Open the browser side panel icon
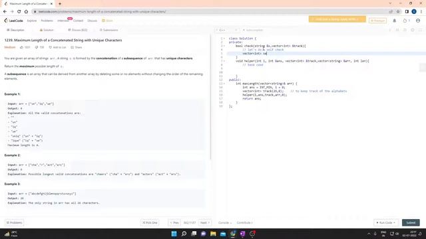This screenshot has width=426, height=239. click(x=407, y=12)
